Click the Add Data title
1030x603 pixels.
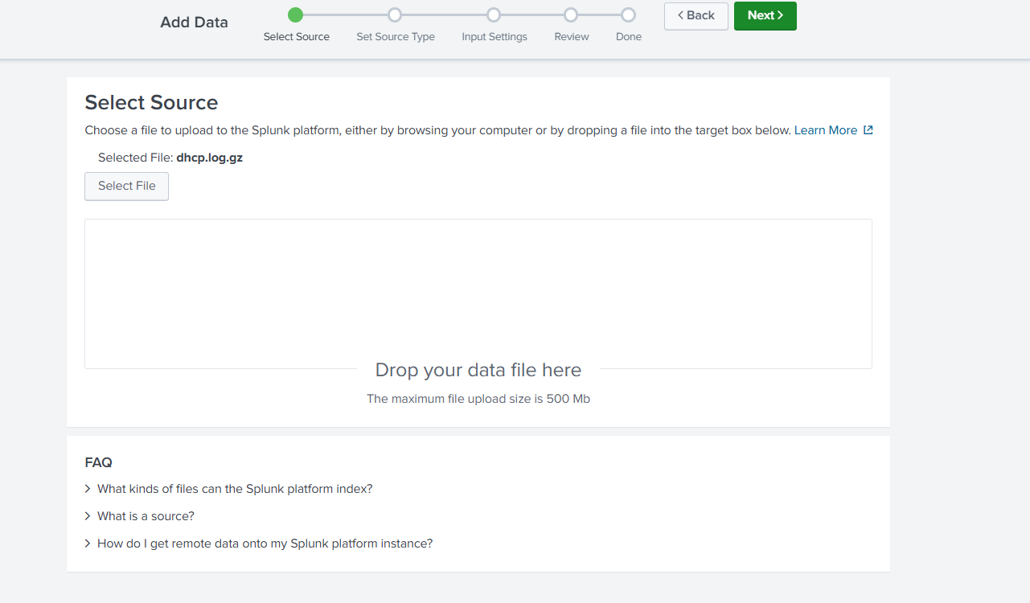194,23
